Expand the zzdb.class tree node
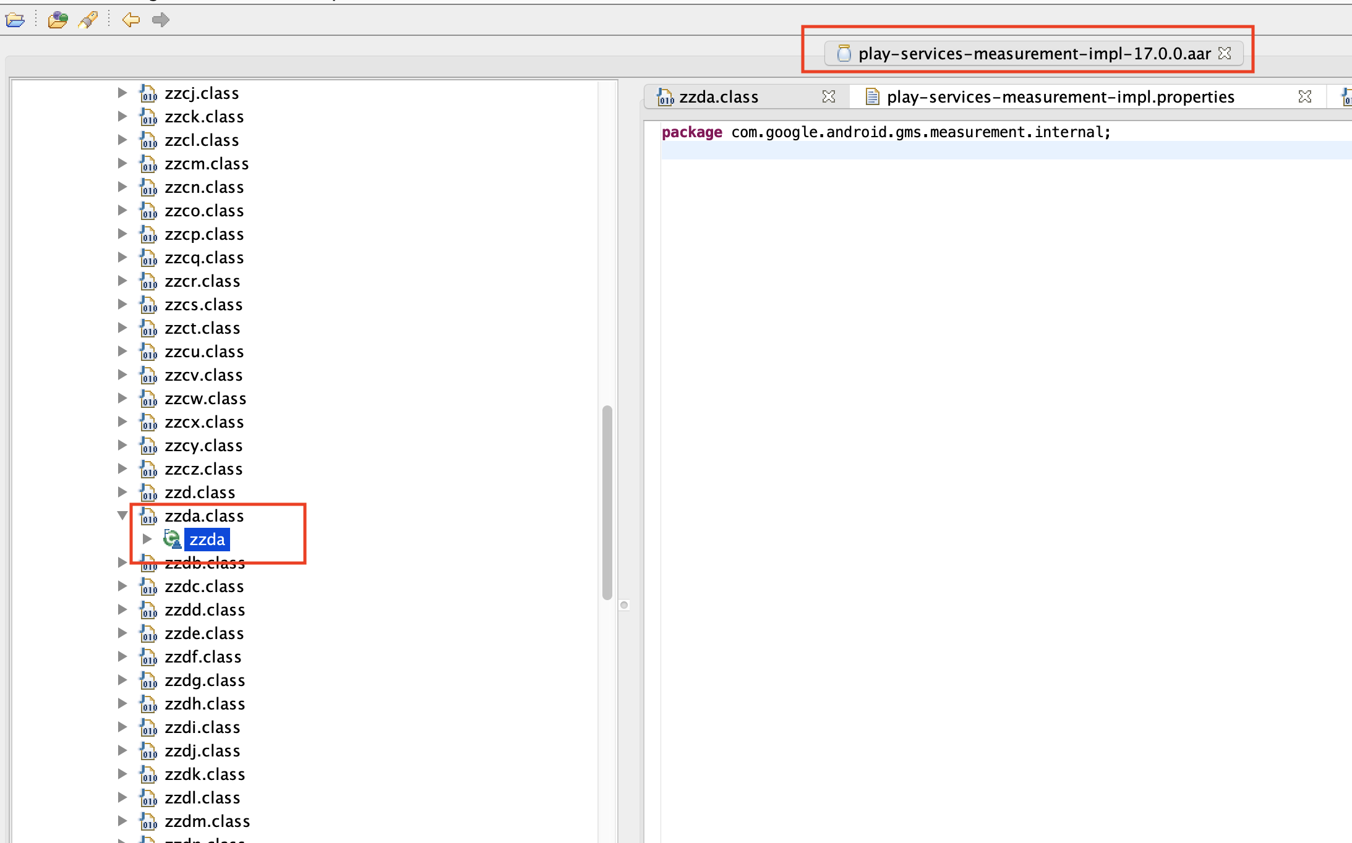 pyautogui.click(x=122, y=562)
